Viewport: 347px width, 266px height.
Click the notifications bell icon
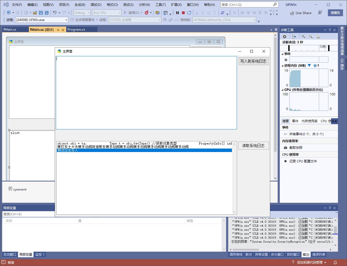click(x=335, y=263)
